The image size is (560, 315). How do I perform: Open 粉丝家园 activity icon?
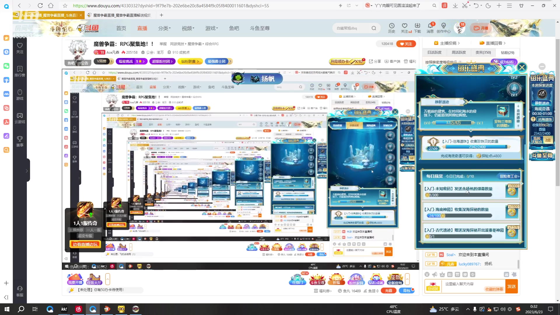356,279
